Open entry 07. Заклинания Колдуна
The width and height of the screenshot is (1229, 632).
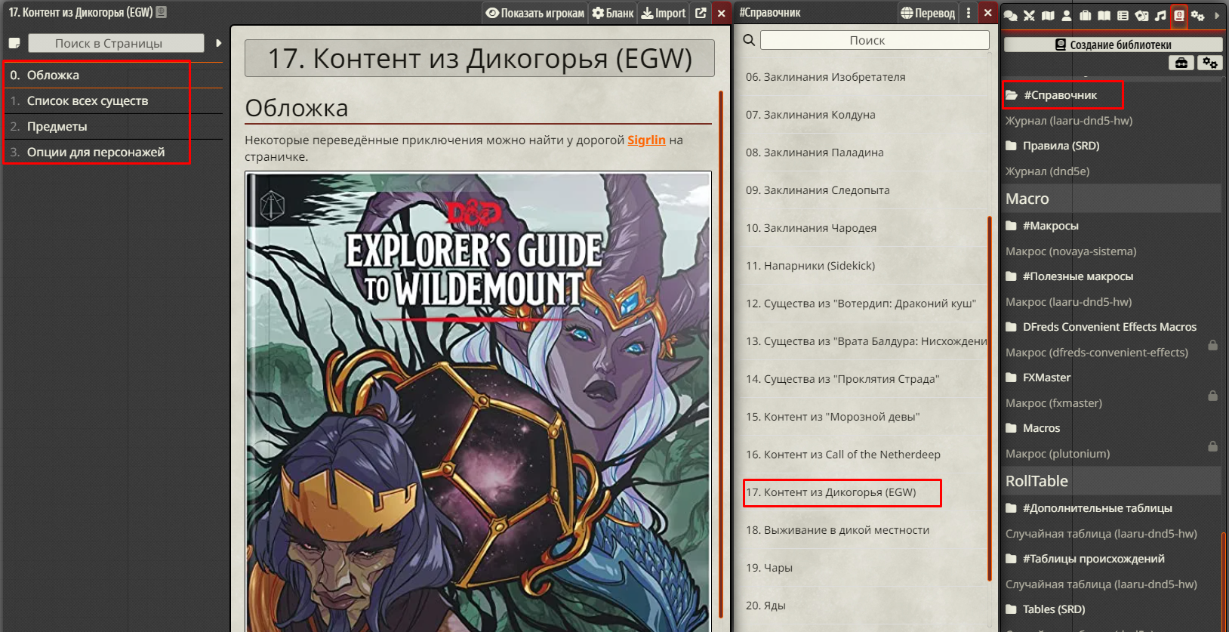[x=864, y=115]
